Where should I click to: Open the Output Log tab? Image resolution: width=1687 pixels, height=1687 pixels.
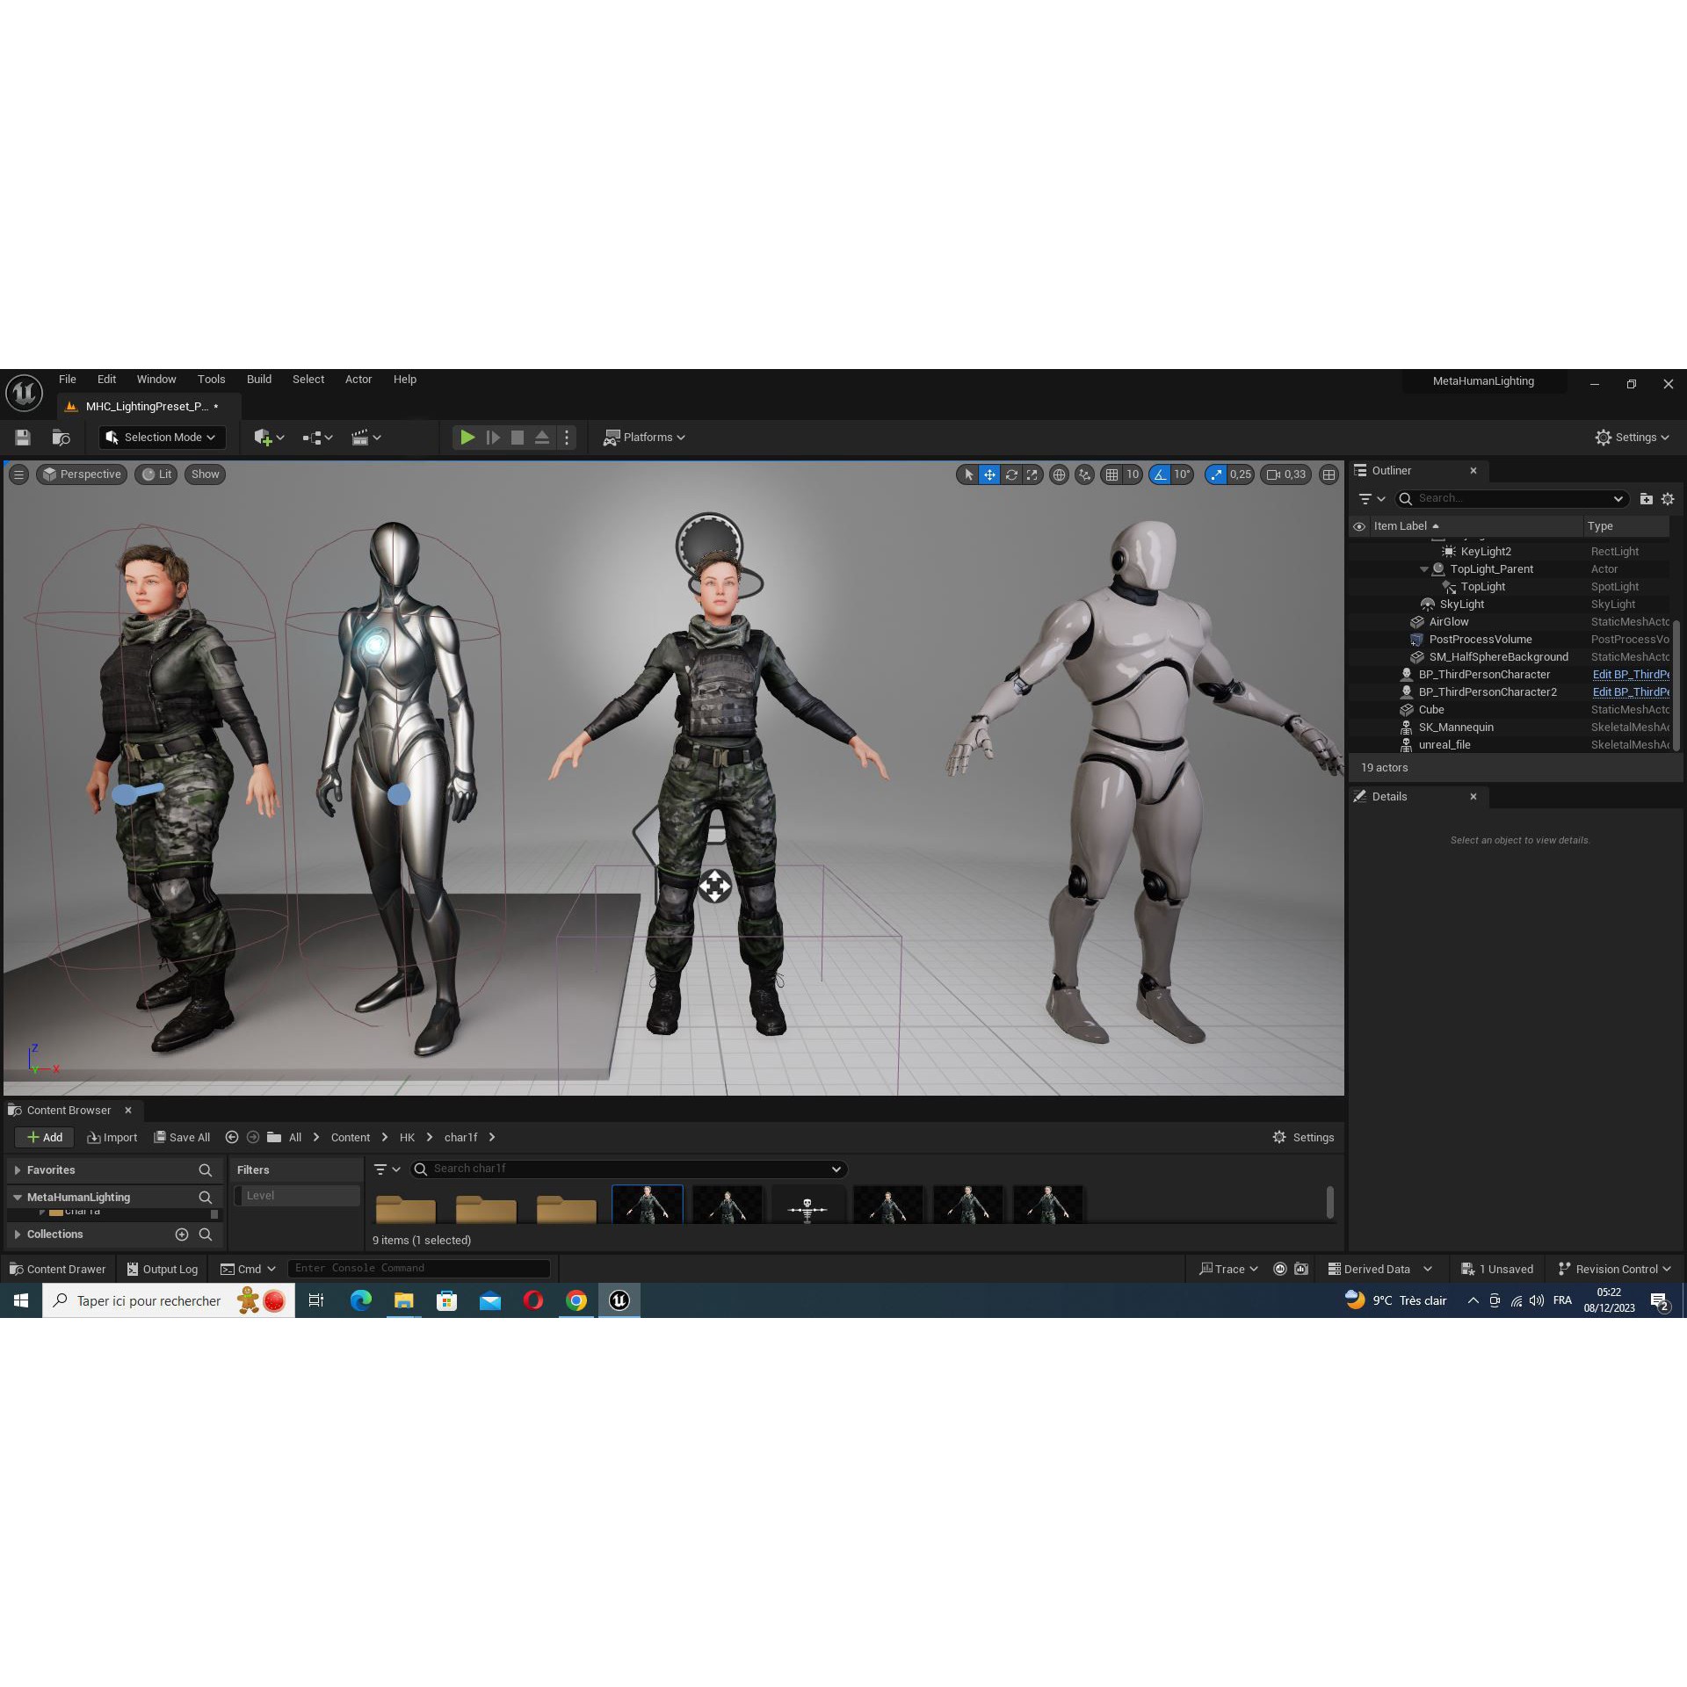[x=163, y=1269]
